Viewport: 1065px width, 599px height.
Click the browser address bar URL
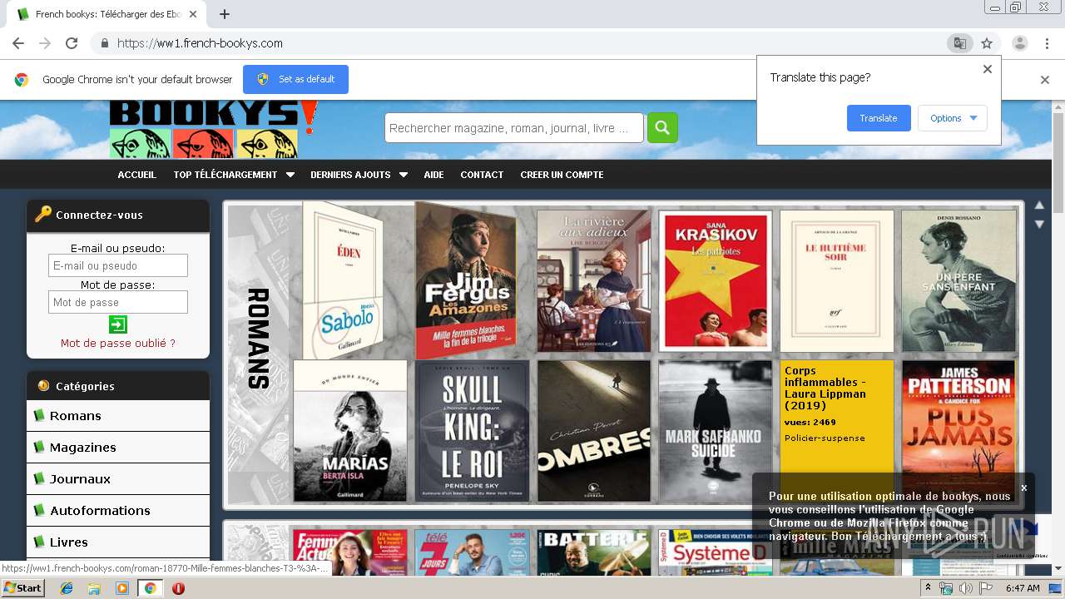click(200, 43)
